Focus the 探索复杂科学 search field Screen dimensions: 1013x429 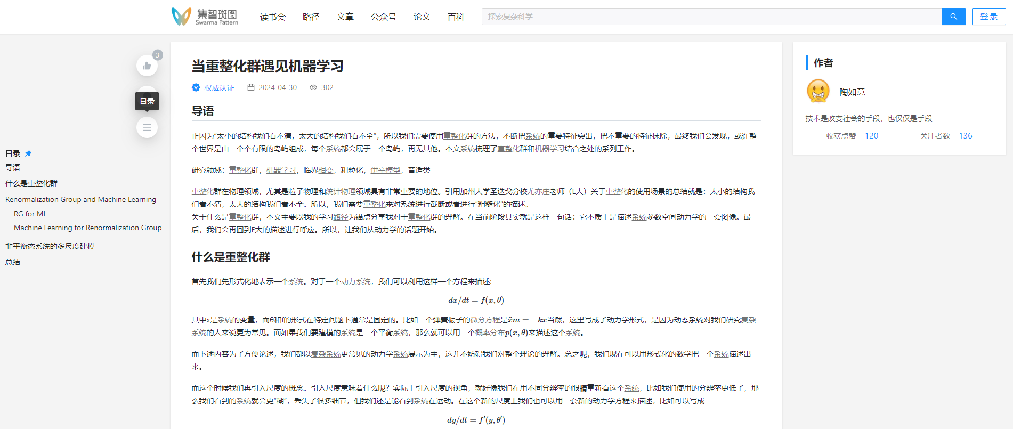[x=711, y=17]
